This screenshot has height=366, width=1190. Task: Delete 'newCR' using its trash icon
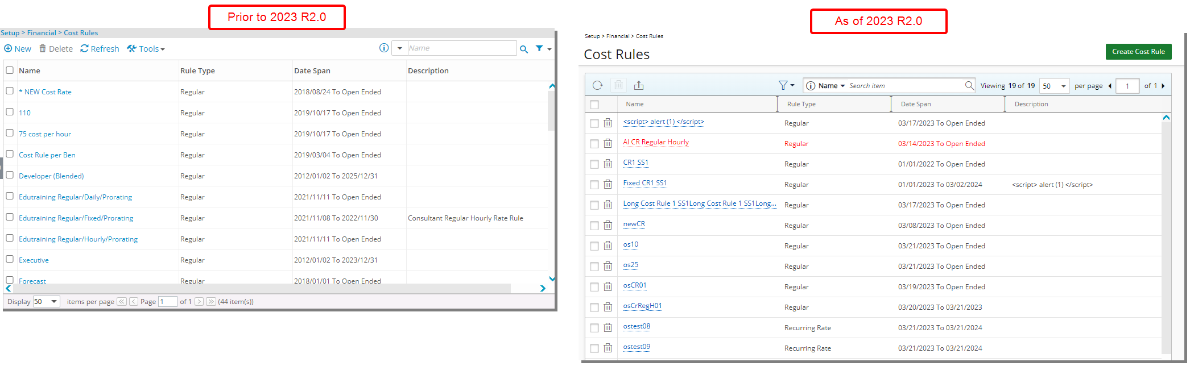click(x=608, y=225)
